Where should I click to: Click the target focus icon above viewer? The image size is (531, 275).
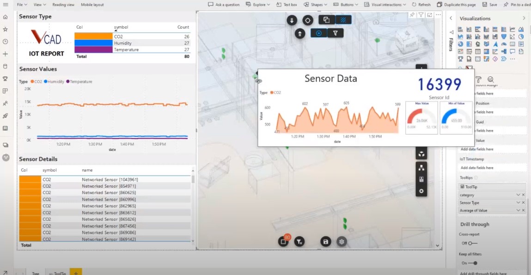pyautogui.click(x=307, y=20)
